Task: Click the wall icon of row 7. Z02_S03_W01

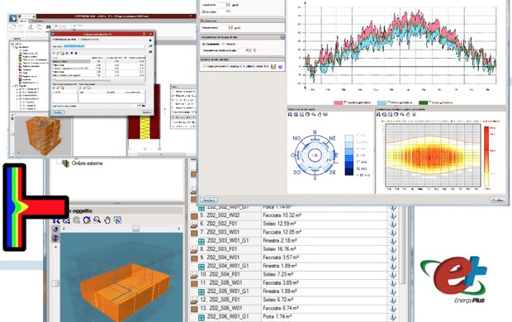Action: pos(194,233)
